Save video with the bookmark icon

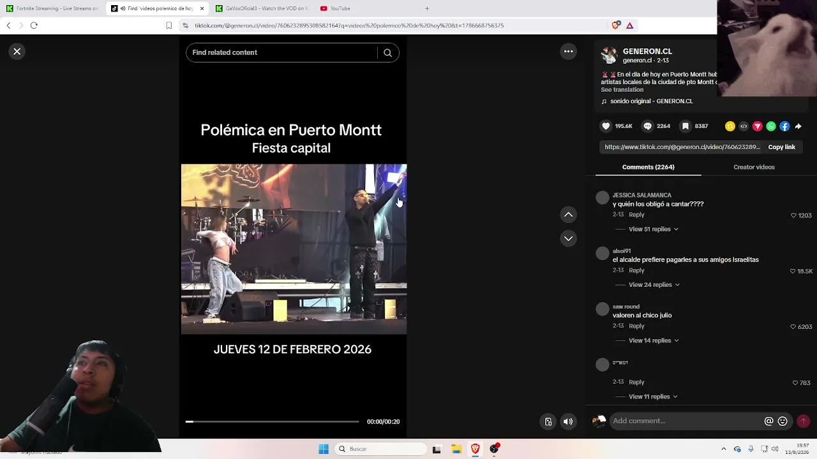coord(686,126)
